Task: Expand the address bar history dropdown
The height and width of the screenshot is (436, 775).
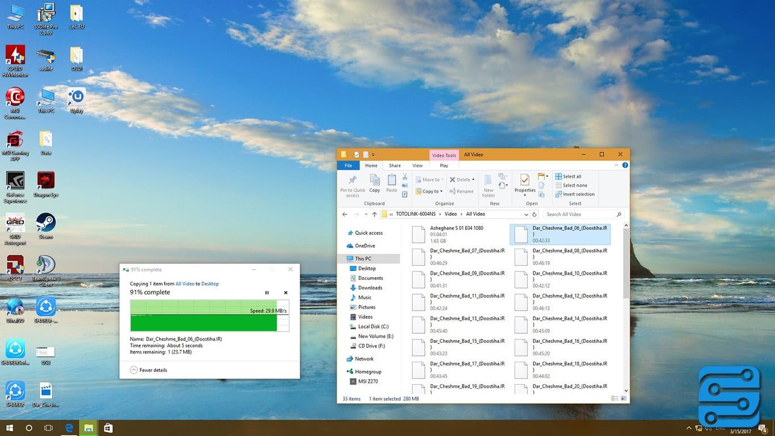Action: pyautogui.click(x=526, y=215)
